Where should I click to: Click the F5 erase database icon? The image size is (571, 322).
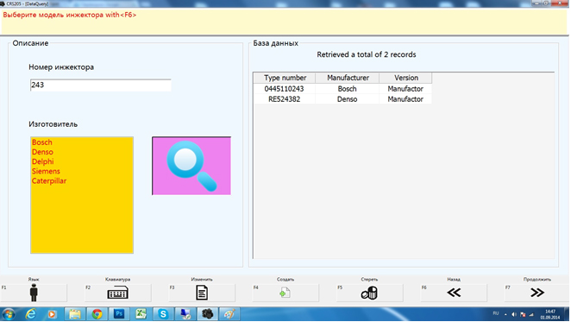coord(369,293)
